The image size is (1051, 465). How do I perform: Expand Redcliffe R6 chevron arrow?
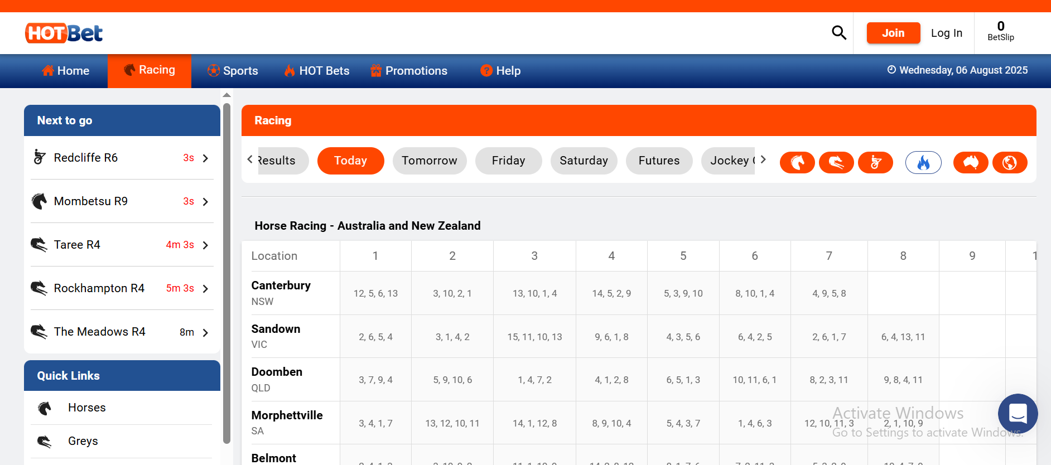coord(206,158)
